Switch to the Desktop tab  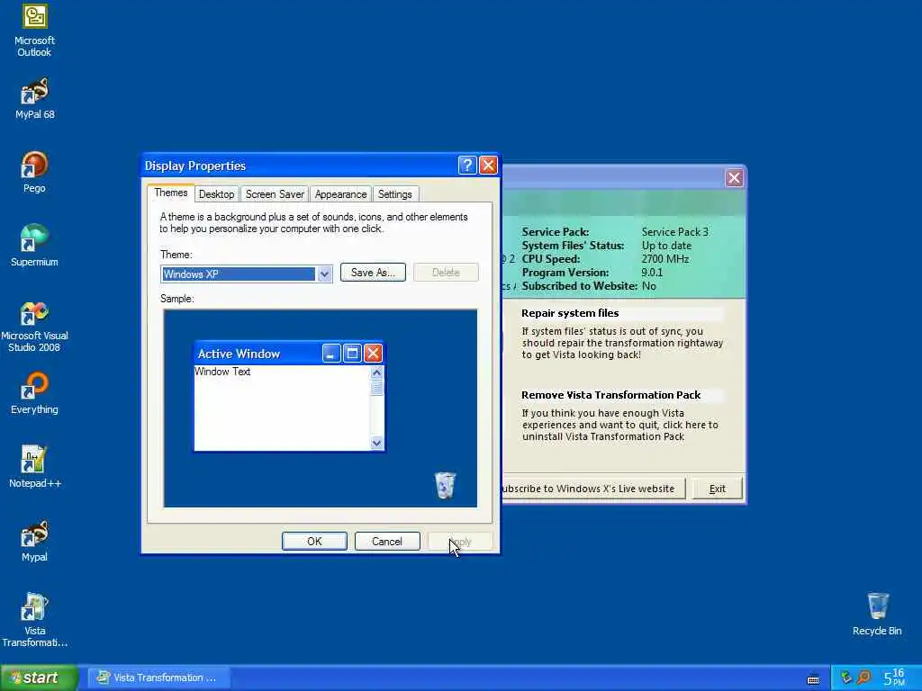tap(216, 194)
